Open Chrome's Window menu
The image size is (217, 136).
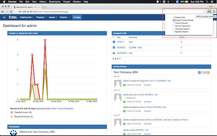tap(77, 2)
